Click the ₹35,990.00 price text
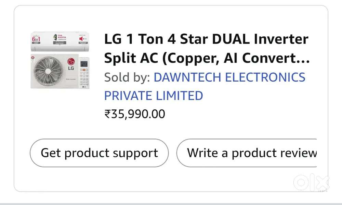342x205 pixels. (x=135, y=114)
